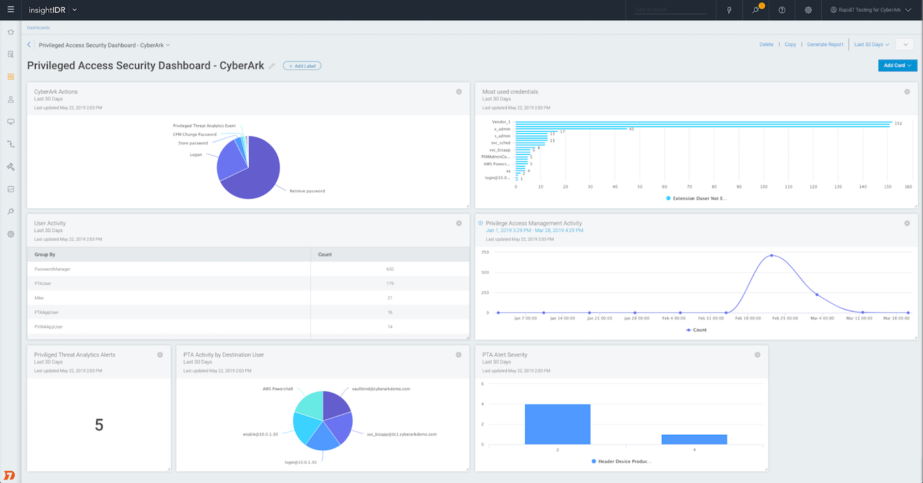Image resolution: width=923 pixels, height=483 pixels.
Task: Click the Add Label button
Action: (x=302, y=66)
